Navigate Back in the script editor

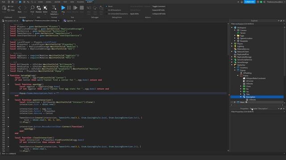pos(20,9)
